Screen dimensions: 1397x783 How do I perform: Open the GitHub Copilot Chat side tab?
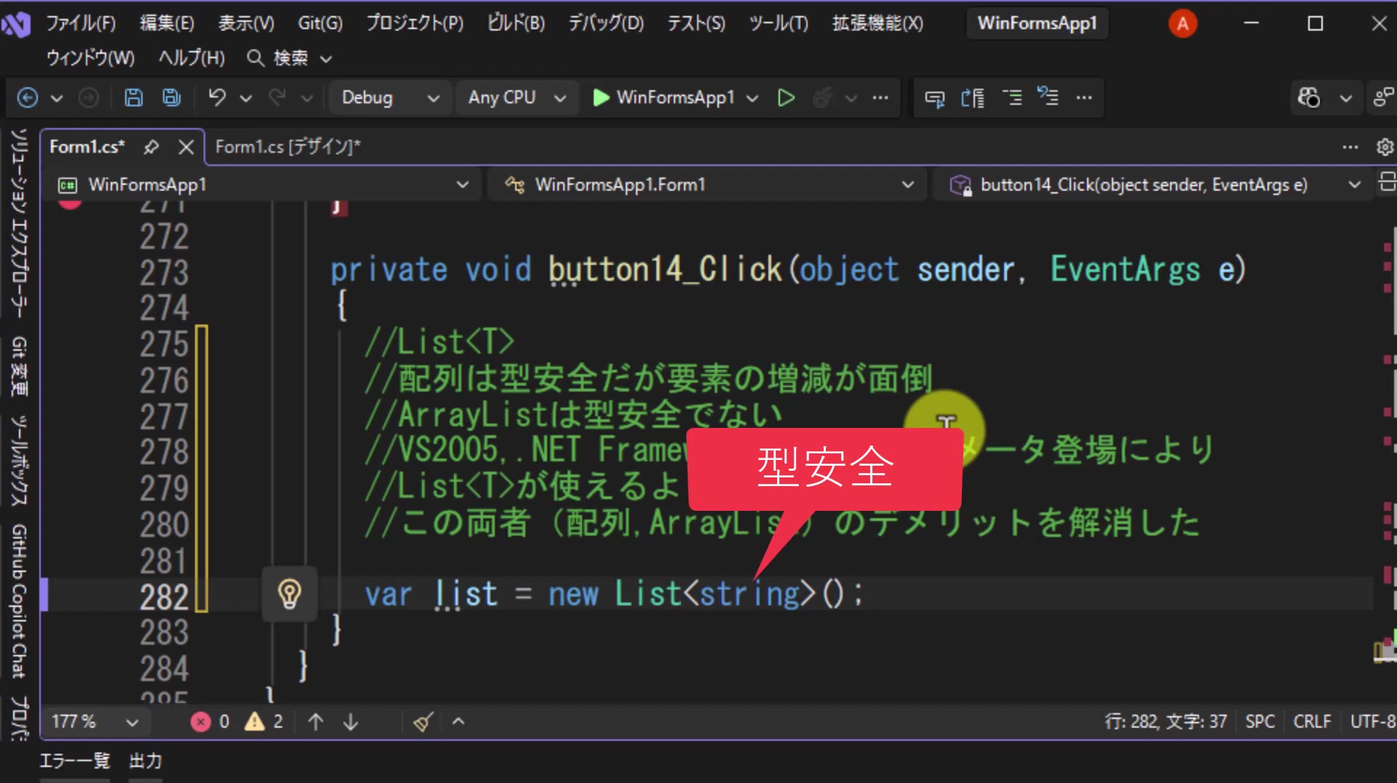click(x=20, y=601)
